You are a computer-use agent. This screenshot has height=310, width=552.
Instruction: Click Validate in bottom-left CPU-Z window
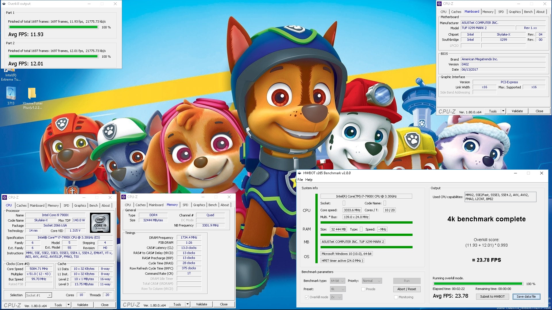pyautogui.click(x=83, y=305)
